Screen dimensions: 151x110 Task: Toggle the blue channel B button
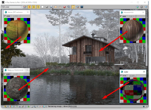pos(38,7)
